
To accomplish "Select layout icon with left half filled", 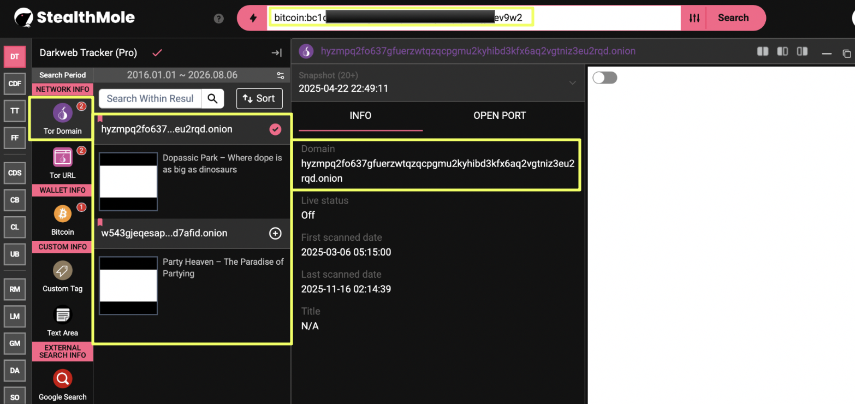I will (x=782, y=51).
